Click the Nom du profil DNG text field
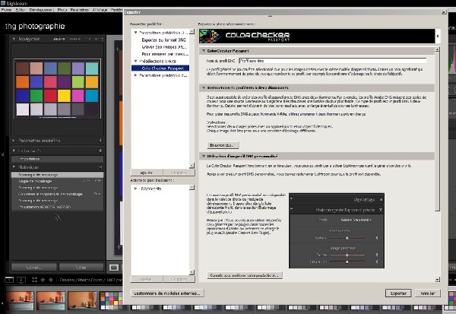The image size is (456, 314). pos(333,61)
